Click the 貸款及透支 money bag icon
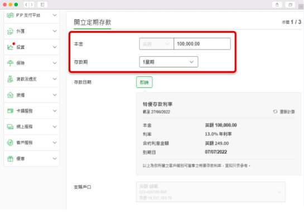Screen dimensions: 304x221 click(x=10, y=79)
